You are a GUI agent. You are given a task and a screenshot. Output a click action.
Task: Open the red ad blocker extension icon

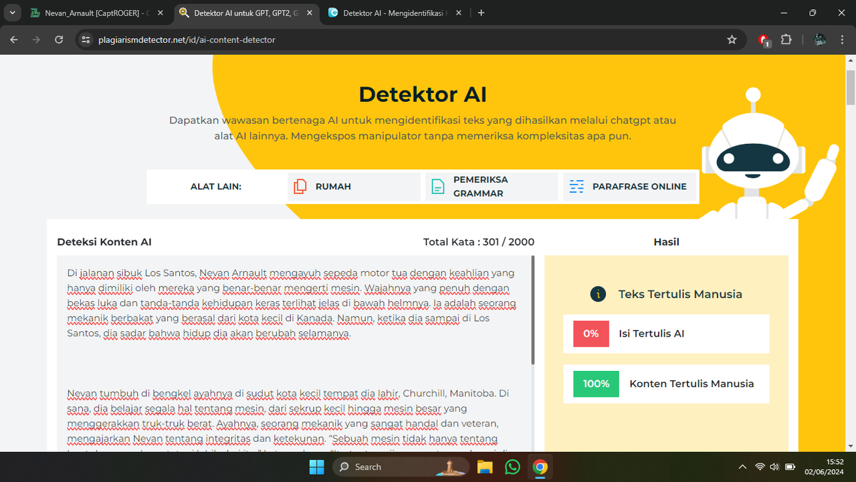click(764, 40)
